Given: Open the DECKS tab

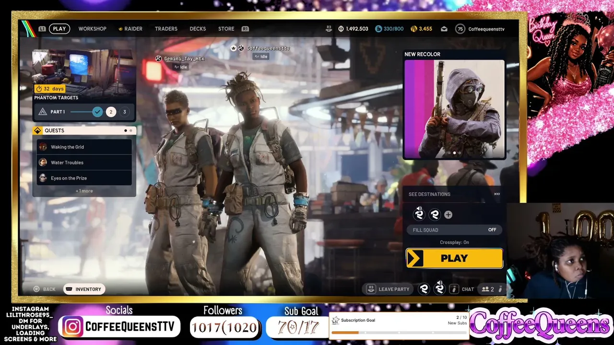Looking at the screenshot, I should click(x=198, y=29).
